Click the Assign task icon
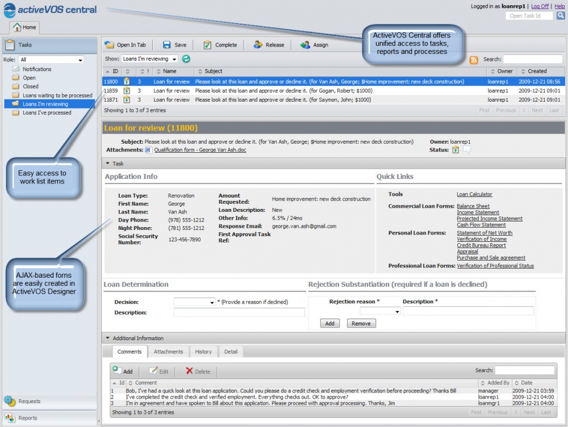The image size is (568, 427). click(x=305, y=44)
